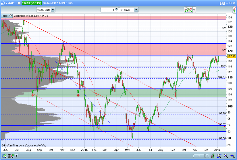This screenshot has height=160, width=237.
Task: Minimize the AAPL chart window
Action: pos(227,3)
